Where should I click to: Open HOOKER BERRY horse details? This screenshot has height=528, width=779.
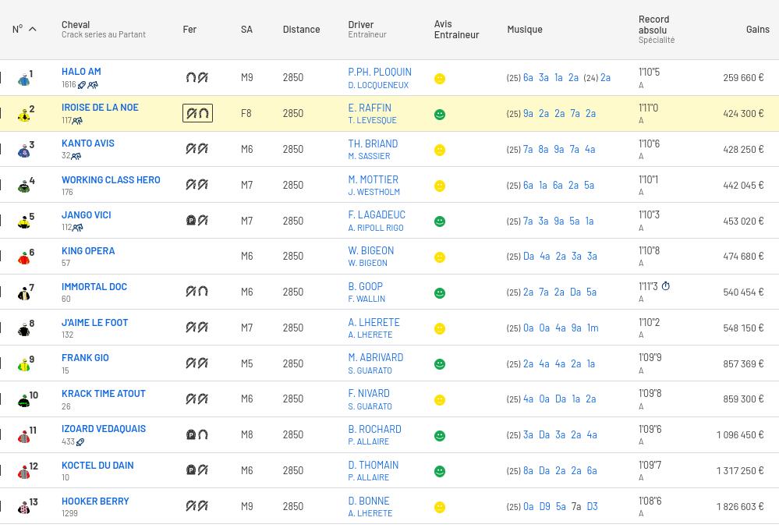(95, 501)
